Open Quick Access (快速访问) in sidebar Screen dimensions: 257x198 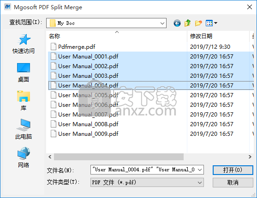pyautogui.click(x=24, y=44)
